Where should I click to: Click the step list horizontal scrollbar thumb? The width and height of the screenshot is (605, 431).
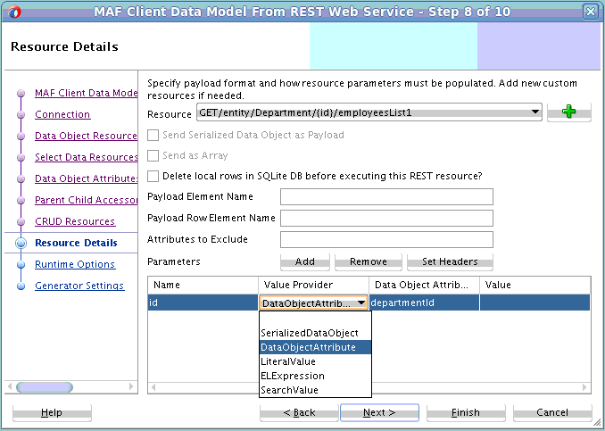(x=45, y=387)
